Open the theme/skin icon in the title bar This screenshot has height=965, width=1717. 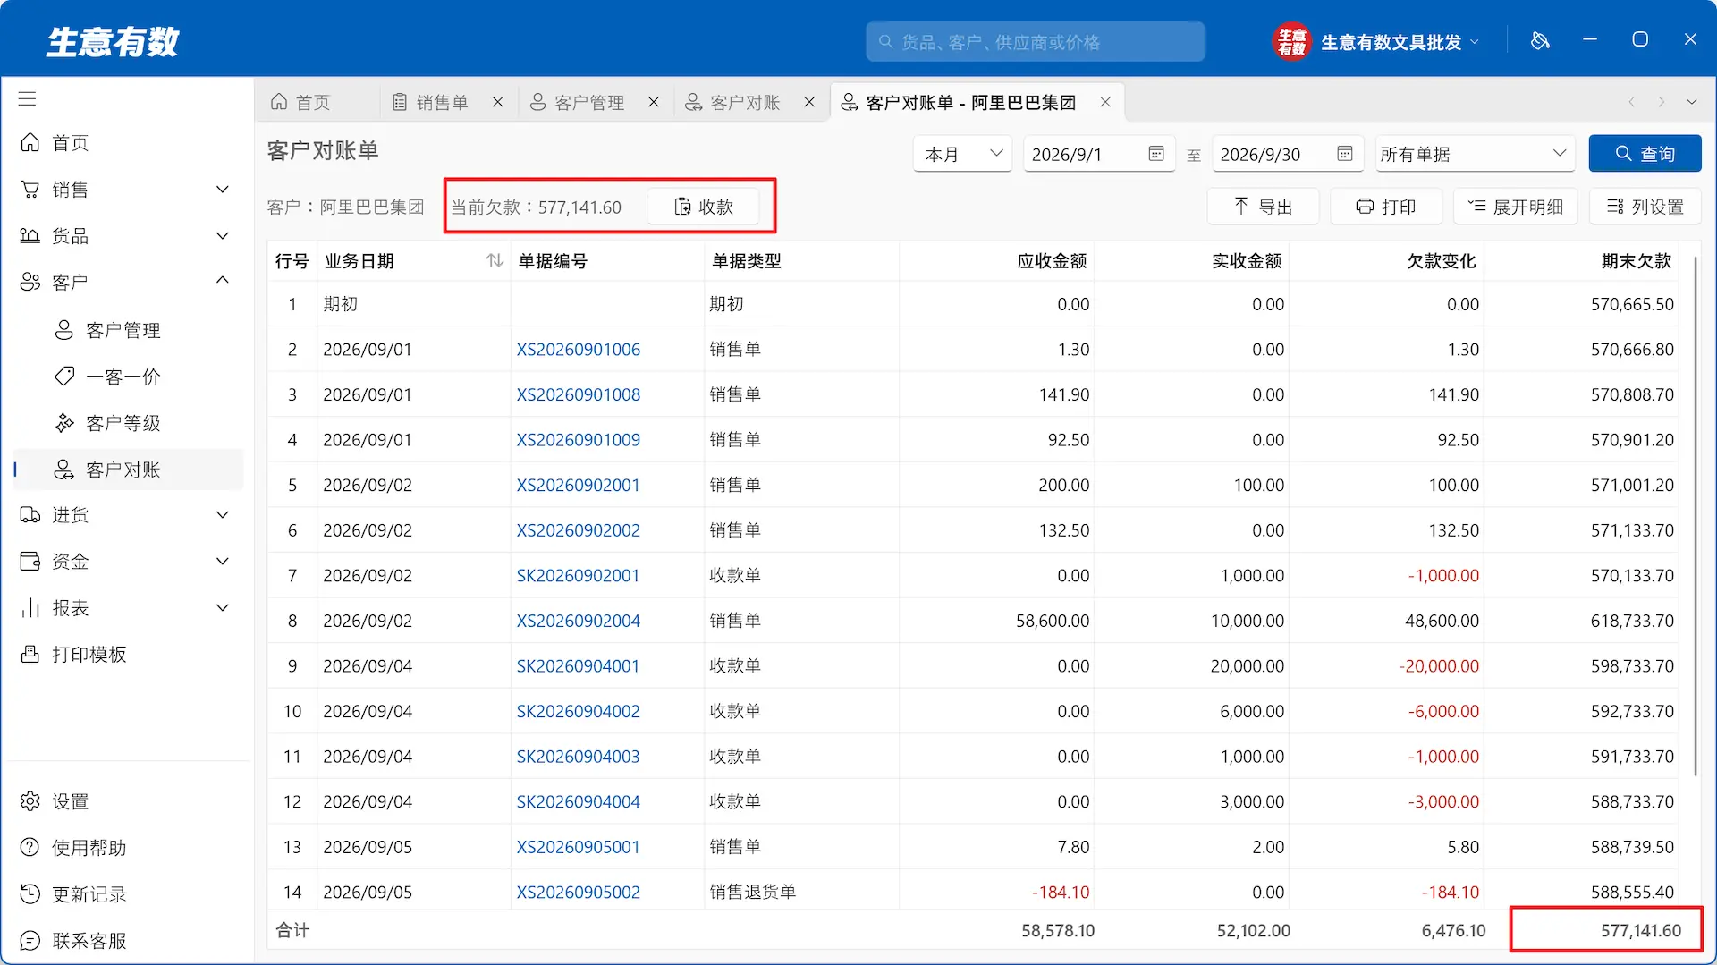coord(1540,40)
